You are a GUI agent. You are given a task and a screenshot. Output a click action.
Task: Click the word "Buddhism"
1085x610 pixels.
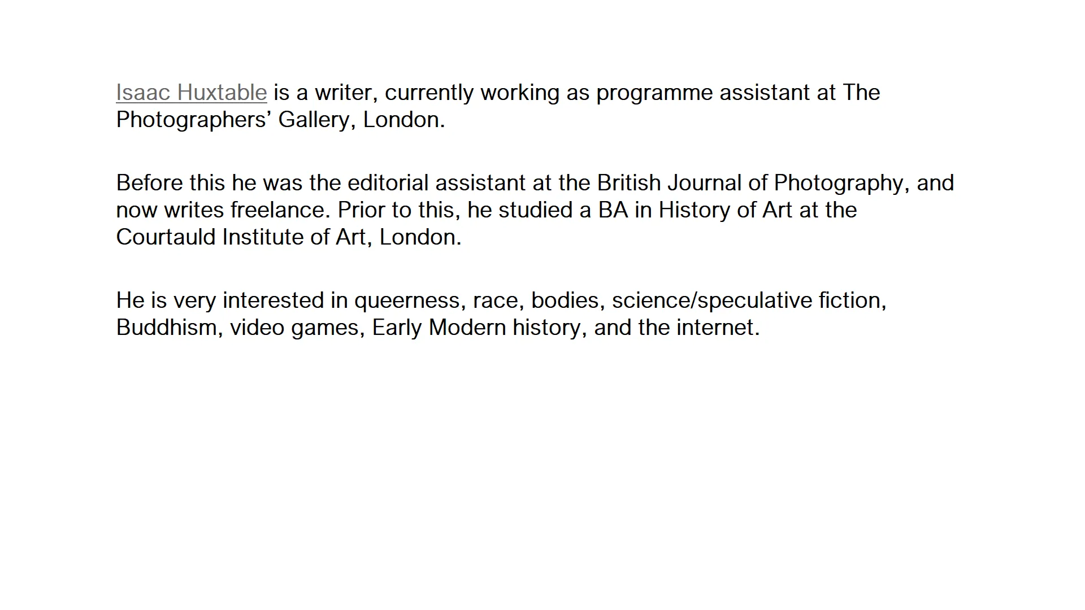click(167, 328)
